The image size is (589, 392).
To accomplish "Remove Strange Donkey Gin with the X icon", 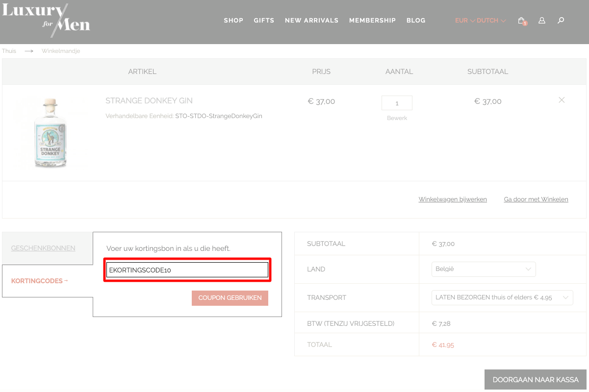I will [x=562, y=100].
